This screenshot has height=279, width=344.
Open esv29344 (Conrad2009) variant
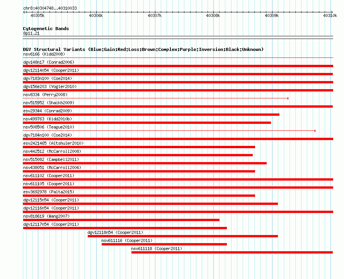[48, 111]
